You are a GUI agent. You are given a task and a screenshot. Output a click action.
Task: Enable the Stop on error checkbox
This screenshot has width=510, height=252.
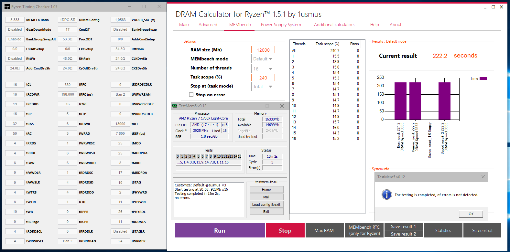tap(191, 95)
